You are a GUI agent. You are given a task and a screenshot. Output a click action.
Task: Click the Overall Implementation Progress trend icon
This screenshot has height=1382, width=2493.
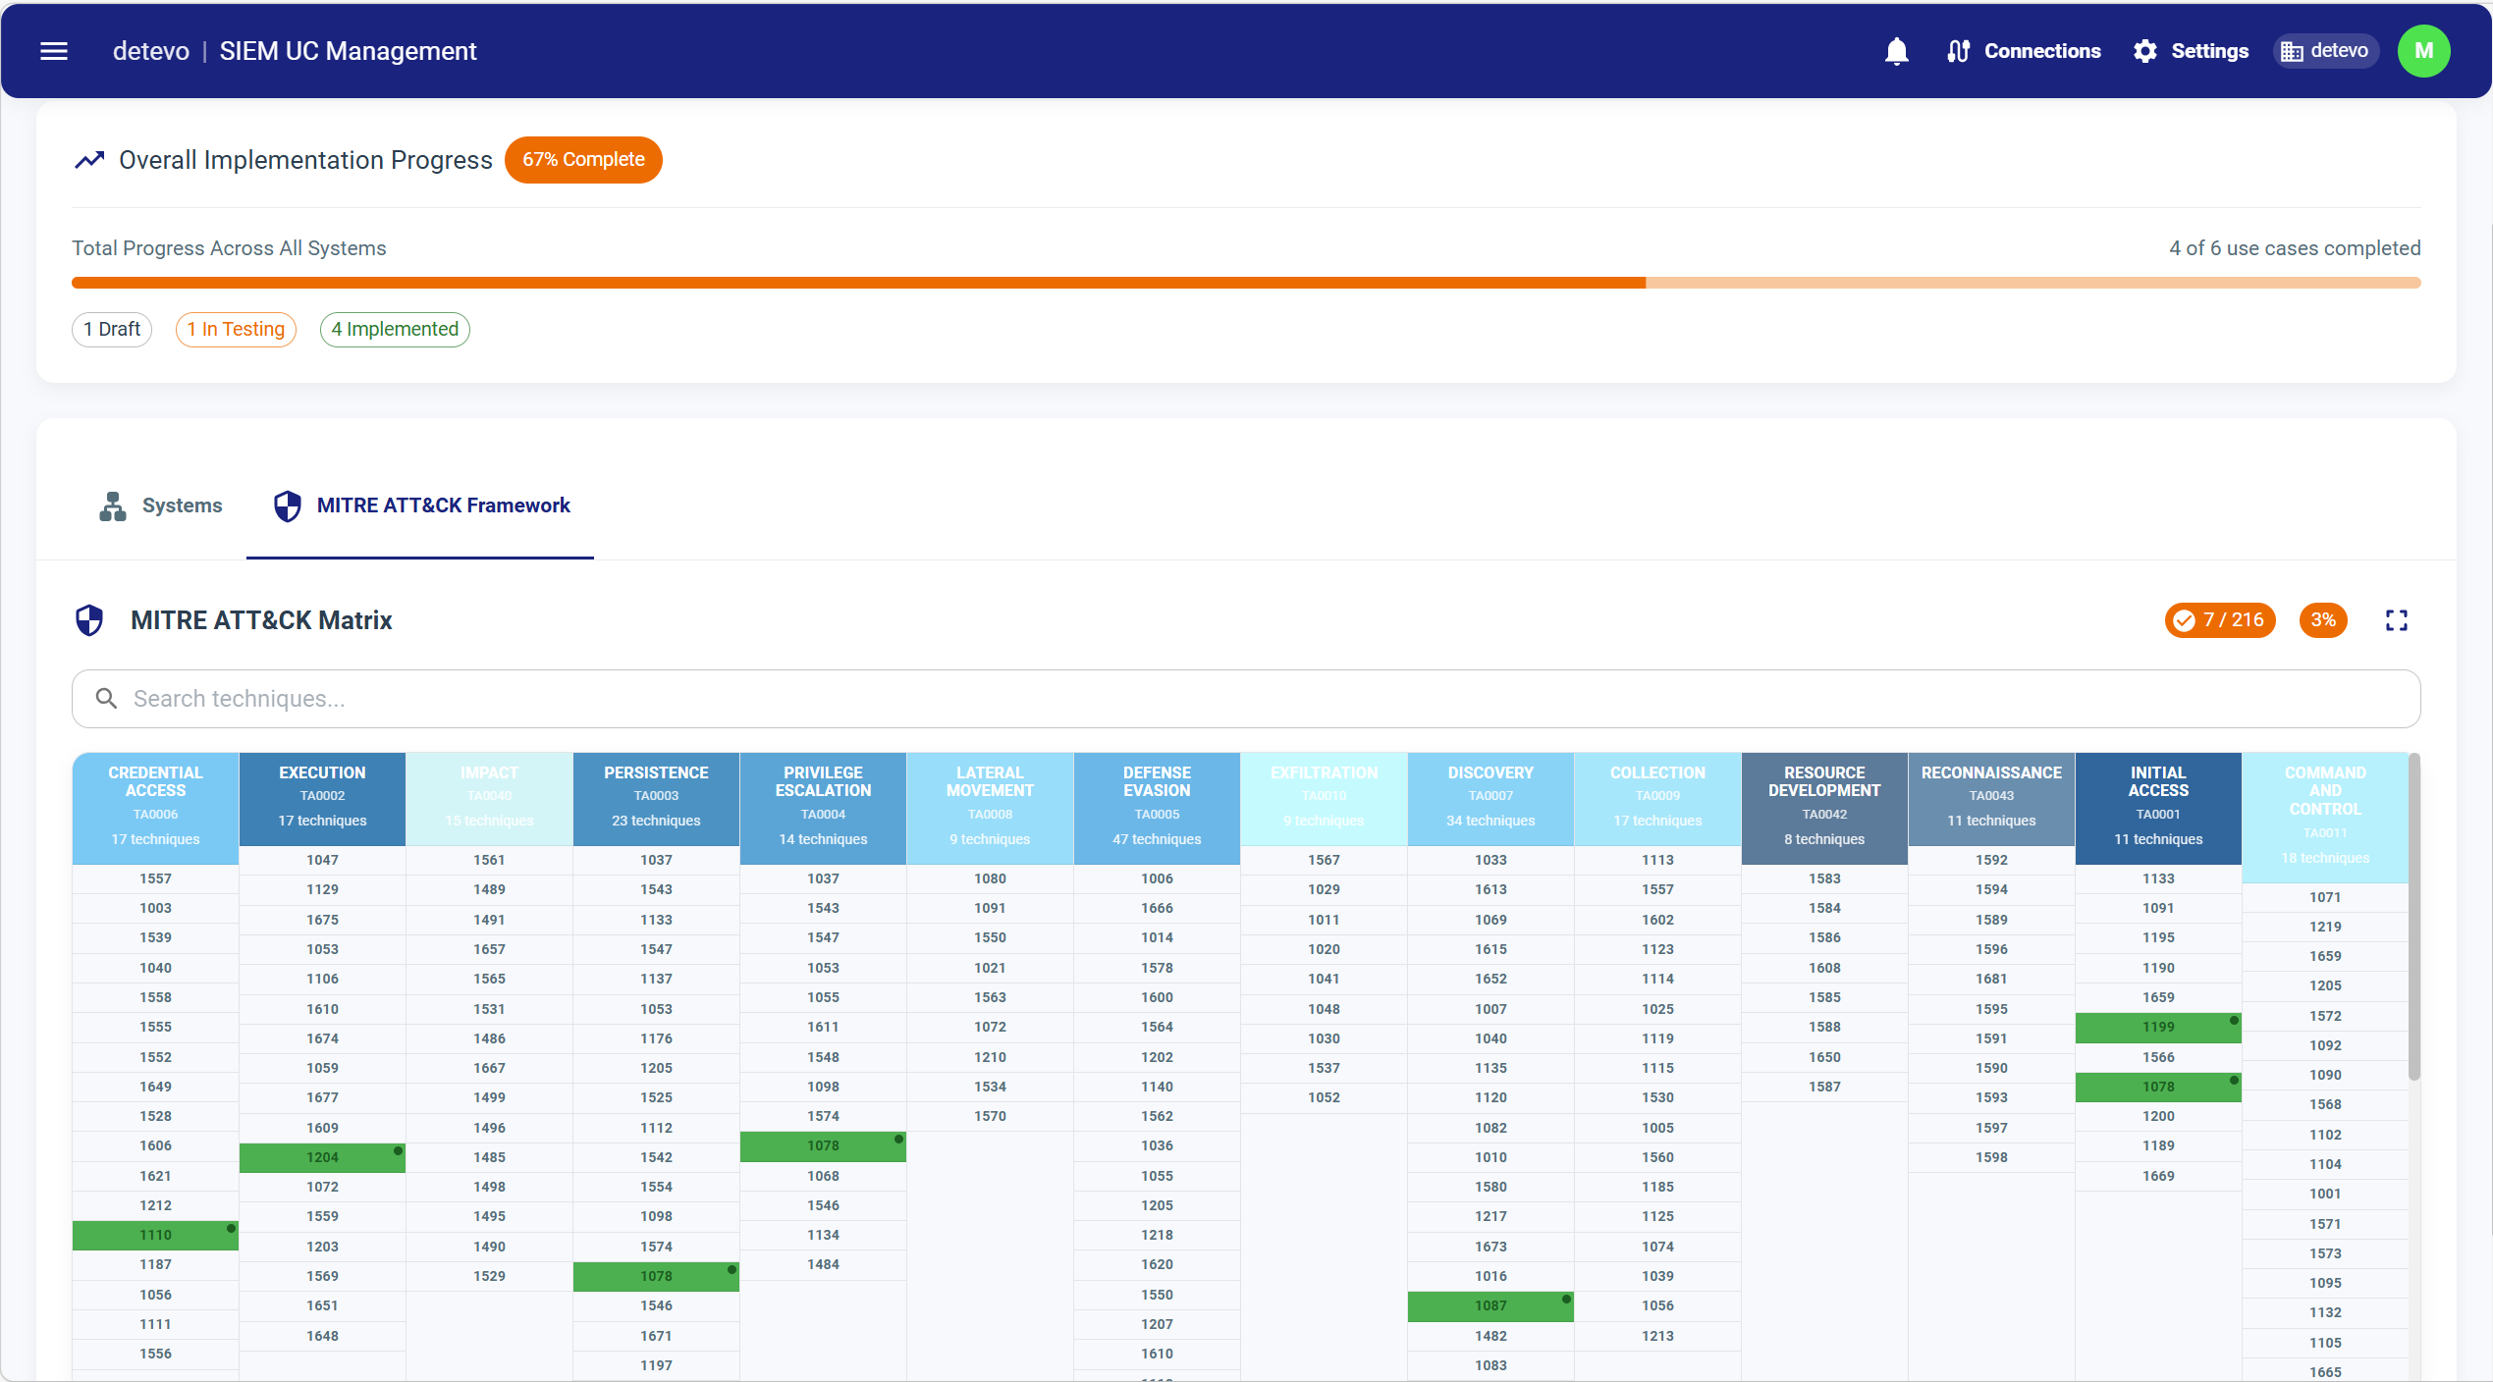point(89,159)
